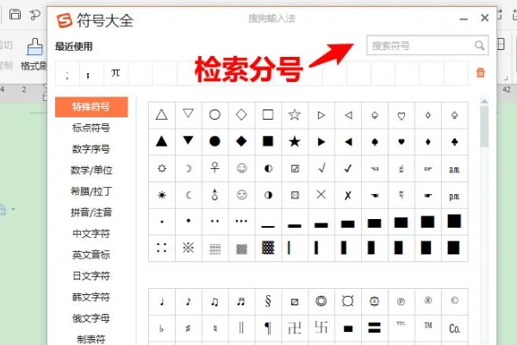Insert the double circle ◎ symbol
517x345 pixels.
321,301
